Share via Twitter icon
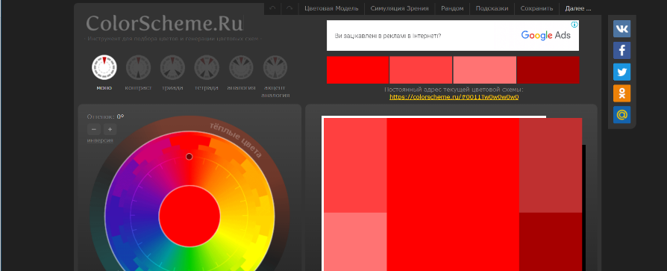This screenshot has width=667, height=271. pos(622,72)
